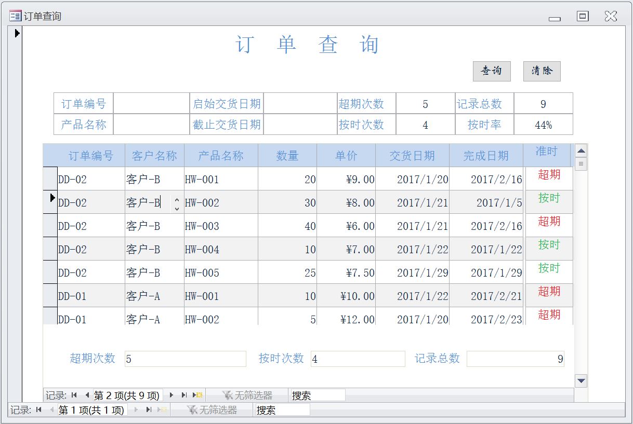Screen dimensions: 633x424
Task: Go to previous record in subform navigator
Action: click(x=86, y=395)
